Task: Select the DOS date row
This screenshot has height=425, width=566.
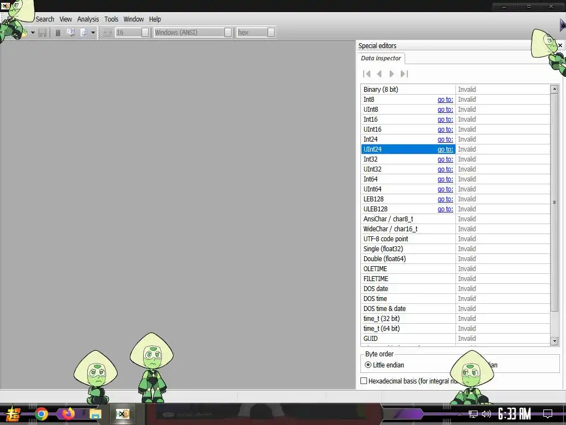Action: point(455,289)
